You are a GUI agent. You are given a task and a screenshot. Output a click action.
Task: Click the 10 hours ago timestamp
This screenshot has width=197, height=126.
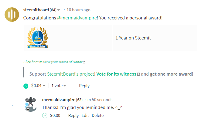point(78,10)
